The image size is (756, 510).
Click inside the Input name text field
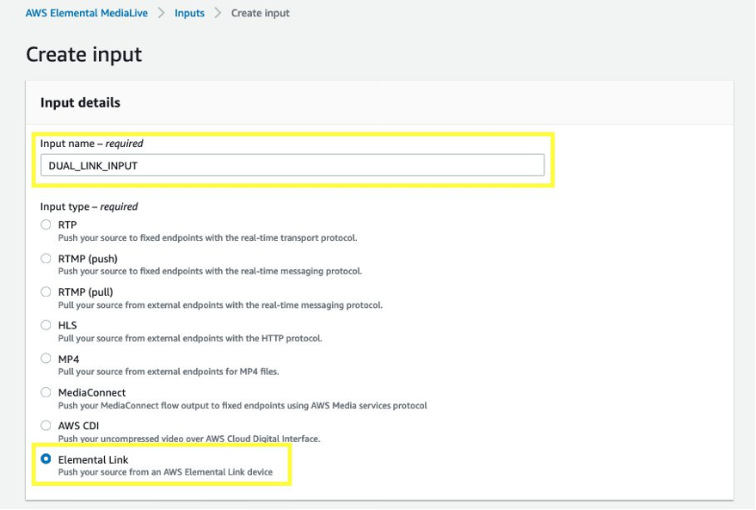pos(292,164)
